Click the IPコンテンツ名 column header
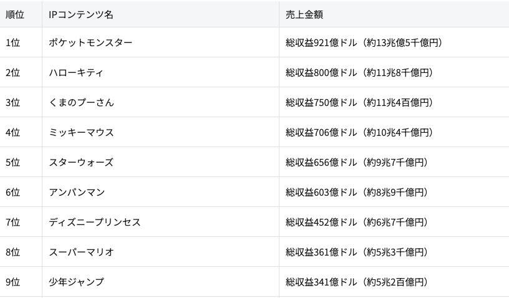The width and height of the screenshot is (509, 298). point(81,14)
